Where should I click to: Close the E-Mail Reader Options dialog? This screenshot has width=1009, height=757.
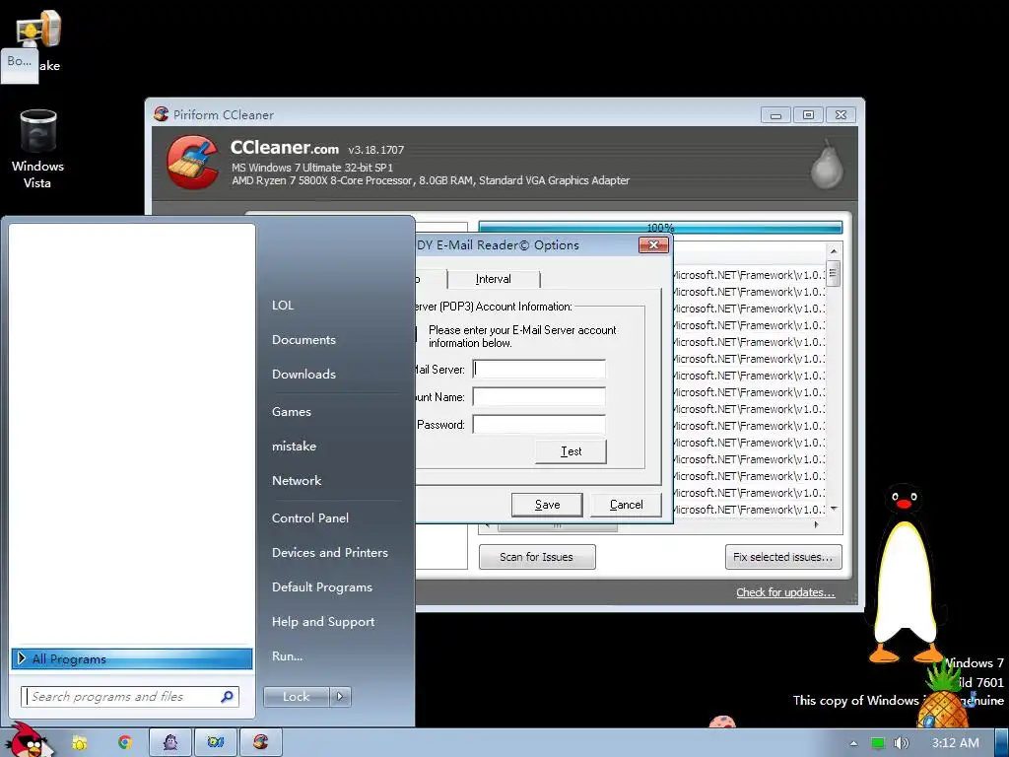tap(653, 244)
